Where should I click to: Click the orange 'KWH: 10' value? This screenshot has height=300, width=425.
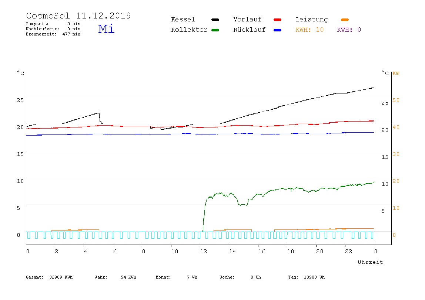click(309, 30)
